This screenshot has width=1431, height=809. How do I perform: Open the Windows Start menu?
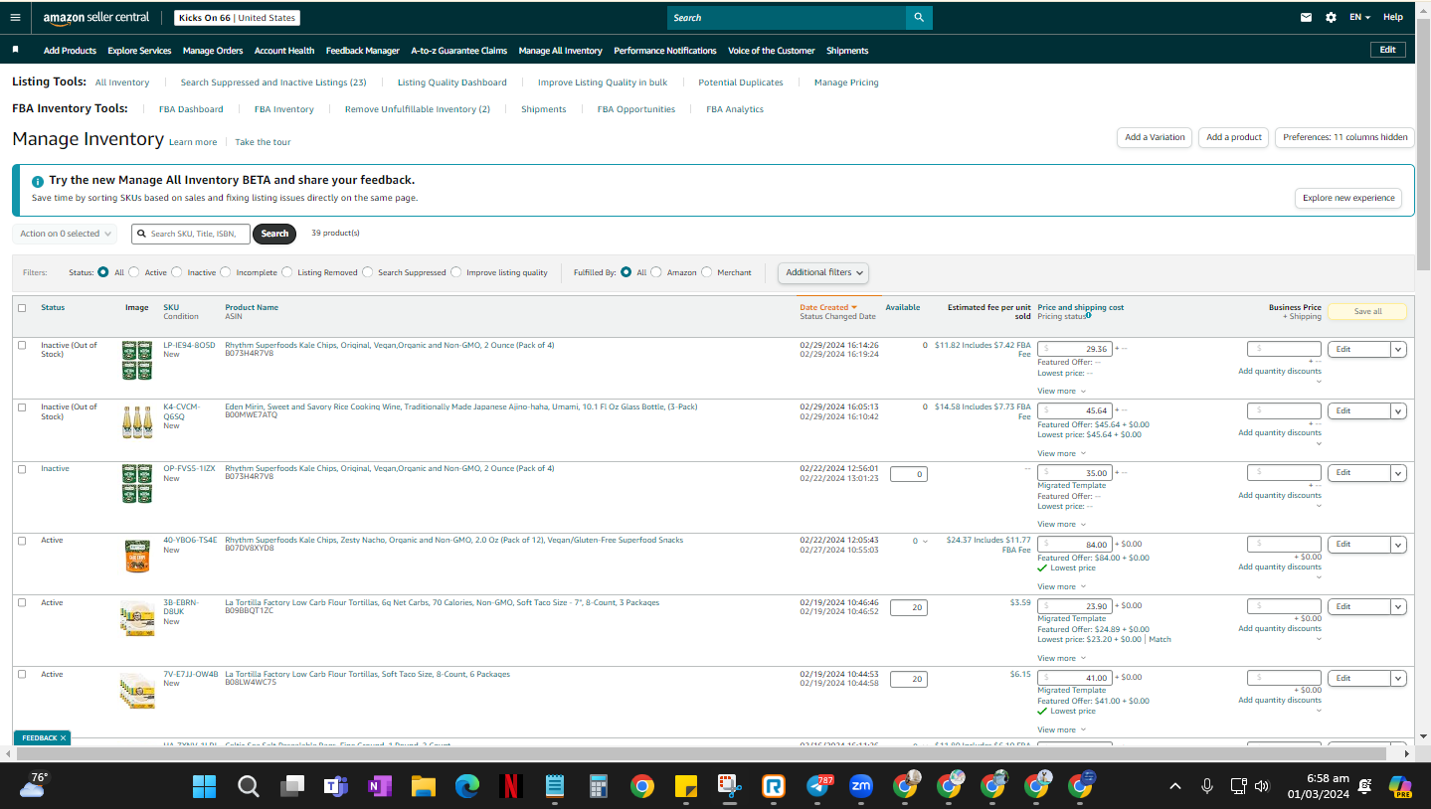pos(204,787)
